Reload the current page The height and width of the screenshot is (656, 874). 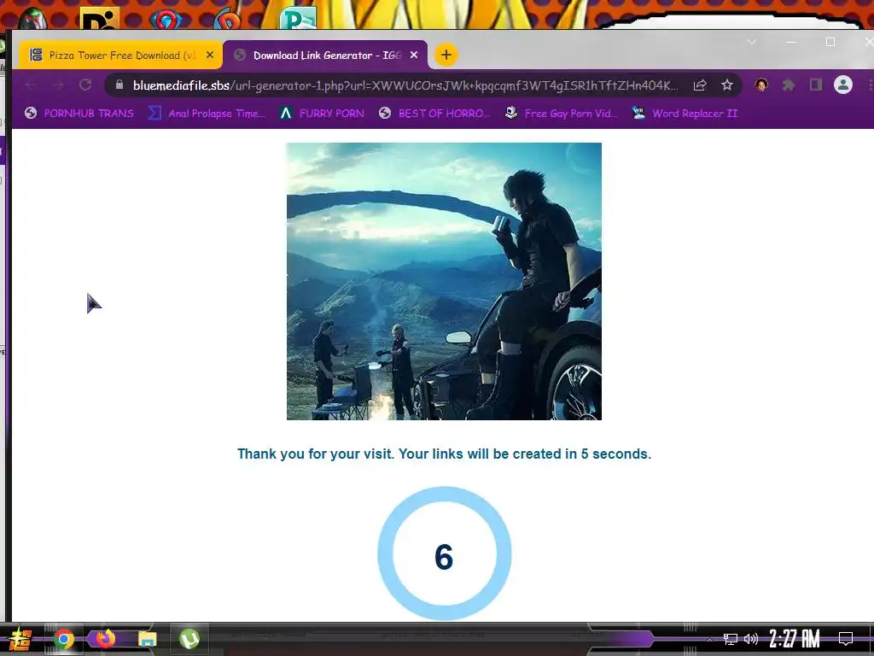point(85,85)
